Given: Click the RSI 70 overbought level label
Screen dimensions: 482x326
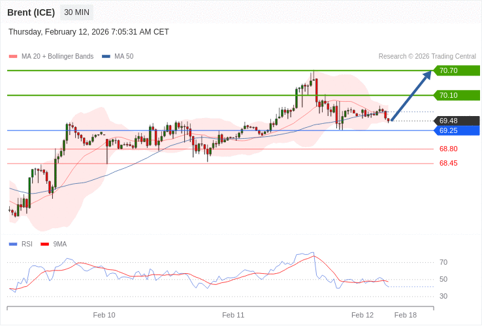Looking at the screenshot, I should pyautogui.click(x=443, y=263).
